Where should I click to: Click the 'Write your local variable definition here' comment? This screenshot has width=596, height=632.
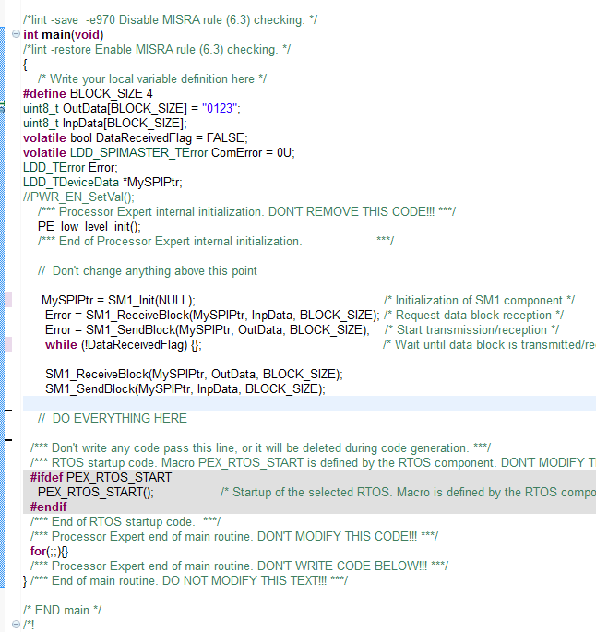[x=152, y=79]
